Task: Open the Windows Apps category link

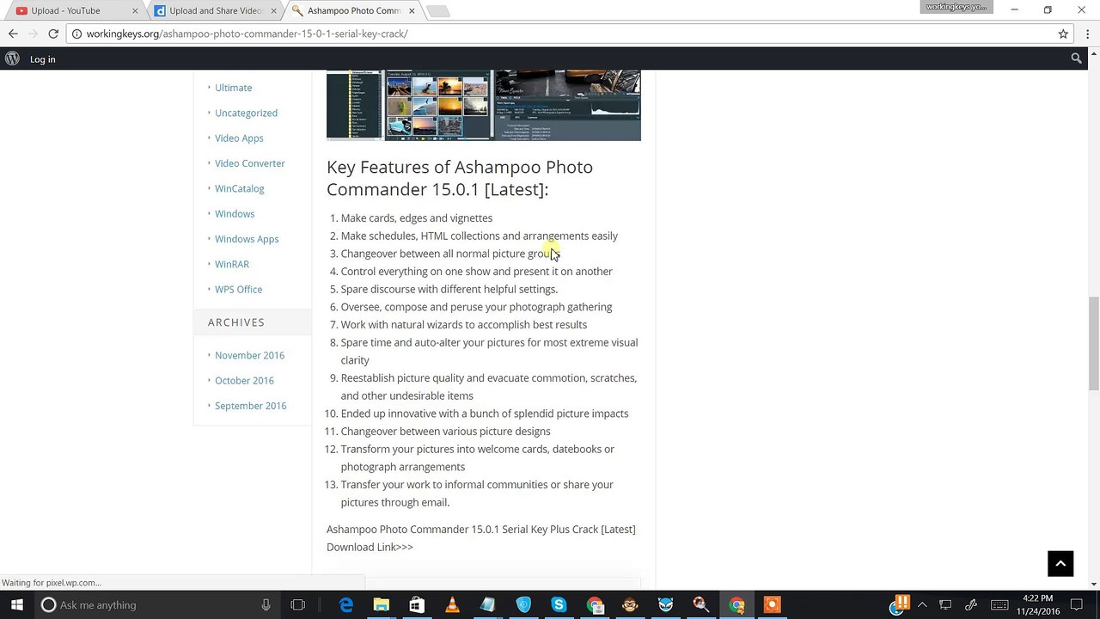Action: coord(247,239)
